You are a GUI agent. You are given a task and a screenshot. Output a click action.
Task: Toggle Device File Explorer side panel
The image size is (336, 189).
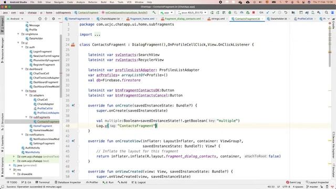[x=334, y=145]
